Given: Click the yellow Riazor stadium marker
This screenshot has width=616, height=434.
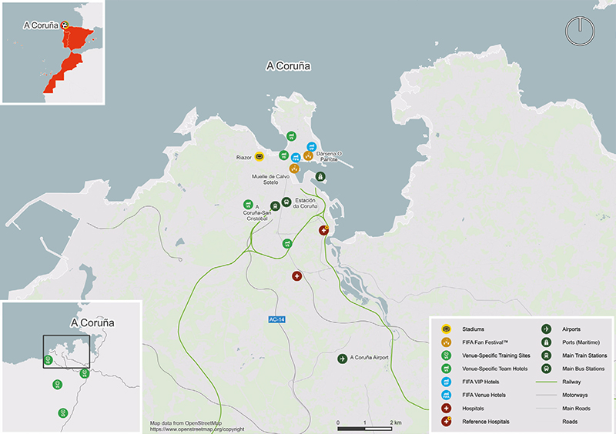Looking at the screenshot, I should coord(259,157).
